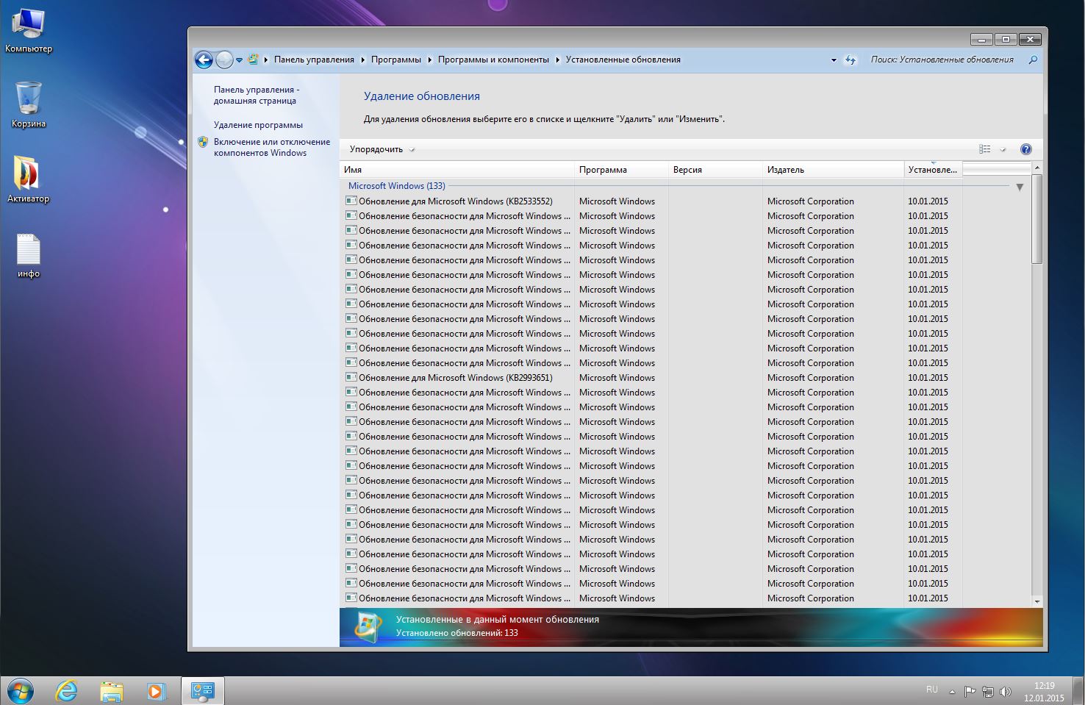Click the search magnifier icon
This screenshot has width=1085, height=705.
pos(1033,60)
